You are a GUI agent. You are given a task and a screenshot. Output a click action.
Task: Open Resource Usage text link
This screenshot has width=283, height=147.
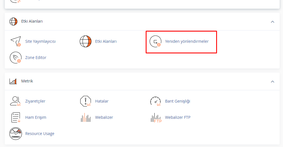coord(40,134)
